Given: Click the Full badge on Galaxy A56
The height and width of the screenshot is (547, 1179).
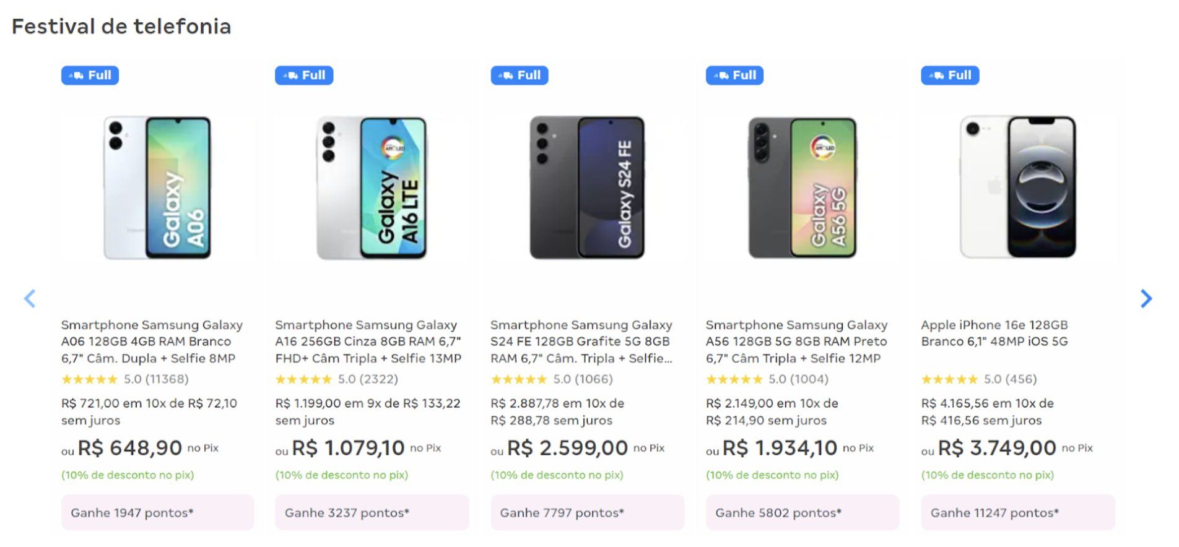Looking at the screenshot, I should [734, 75].
